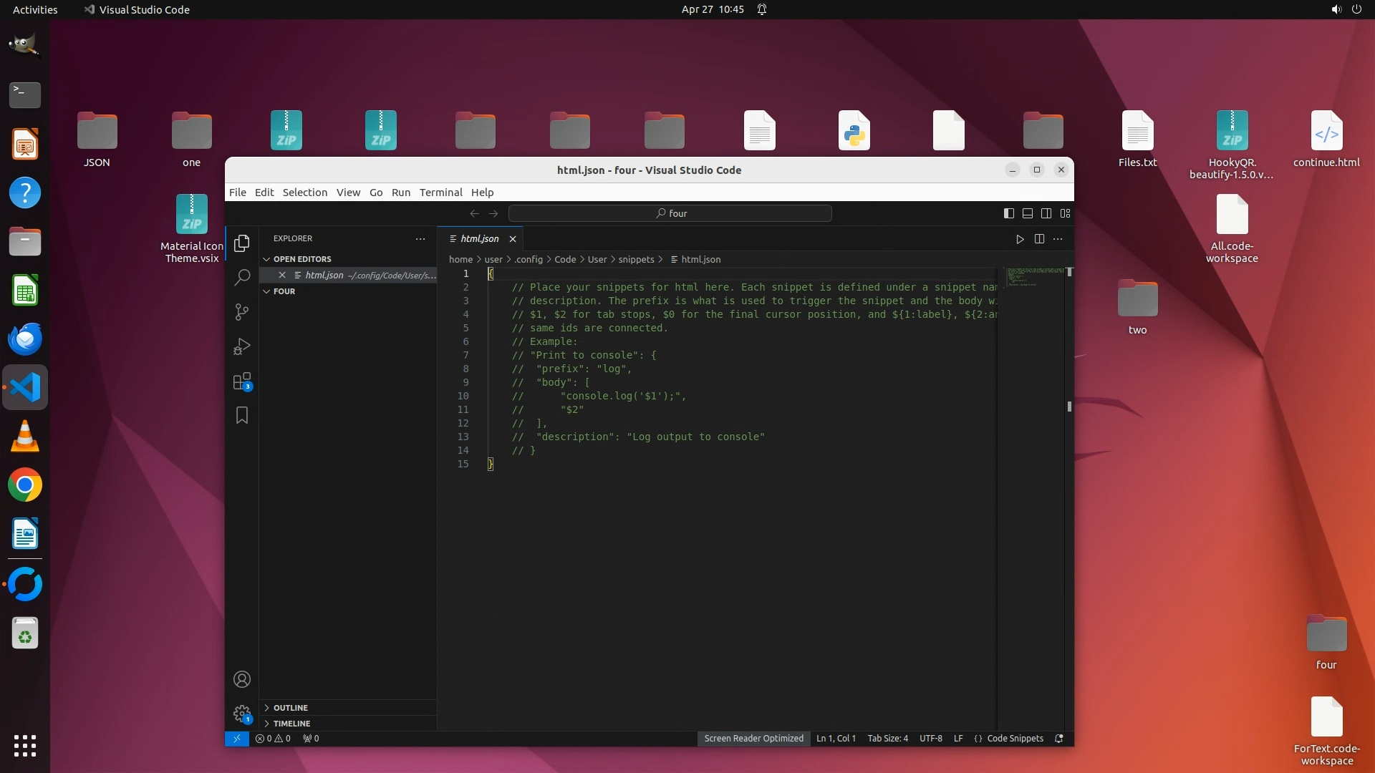Open the Extensions view icon
1375x773 pixels.
tap(242, 381)
